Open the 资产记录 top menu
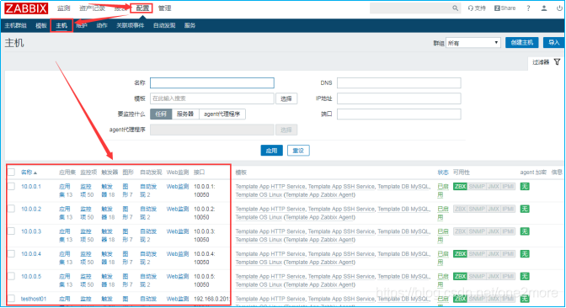Viewport: 566px width, 308px height. [92, 8]
